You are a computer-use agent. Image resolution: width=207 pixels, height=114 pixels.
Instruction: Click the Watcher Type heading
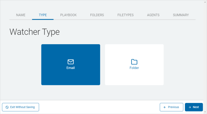[x=34, y=32]
